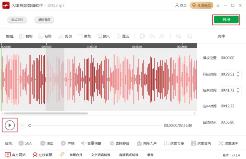The height and width of the screenshot is (159, 246).
Task: Click the selected duration value 00:12.22
Action: pyautogui.click(x=228, y=106)
